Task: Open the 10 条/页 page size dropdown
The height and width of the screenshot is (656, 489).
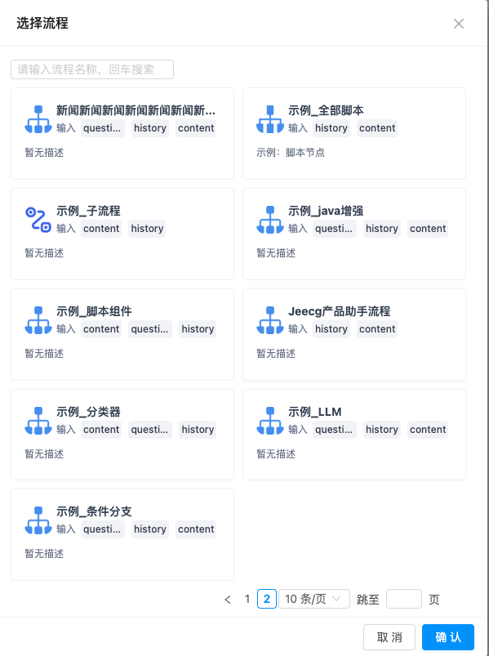Action: tap(313, 599)
